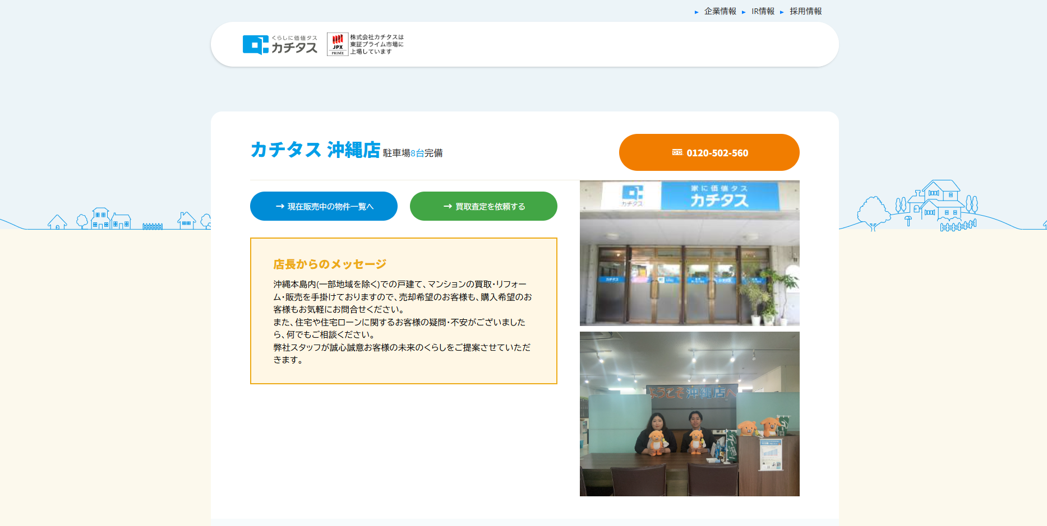Open the 企業情報 link
The width and height of the screenshot is (1047, 526).
click(x=720, y=11)
